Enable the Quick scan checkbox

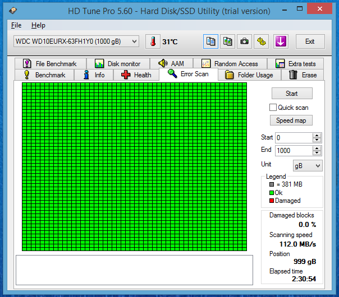click(x=273, y=107)
